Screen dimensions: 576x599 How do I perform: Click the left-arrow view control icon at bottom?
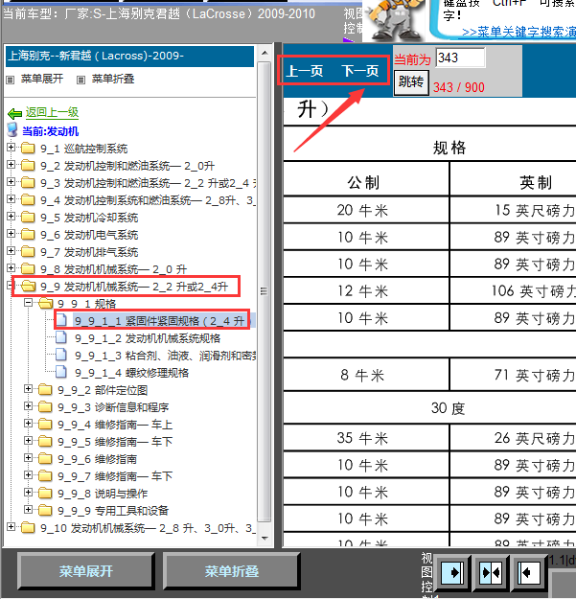(x=527, y=572)
